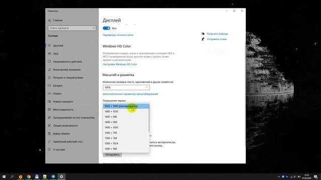The width and height of the screenshot is (321, 180).
Task: Open Получить помощь help link
Action: [217, 34]
